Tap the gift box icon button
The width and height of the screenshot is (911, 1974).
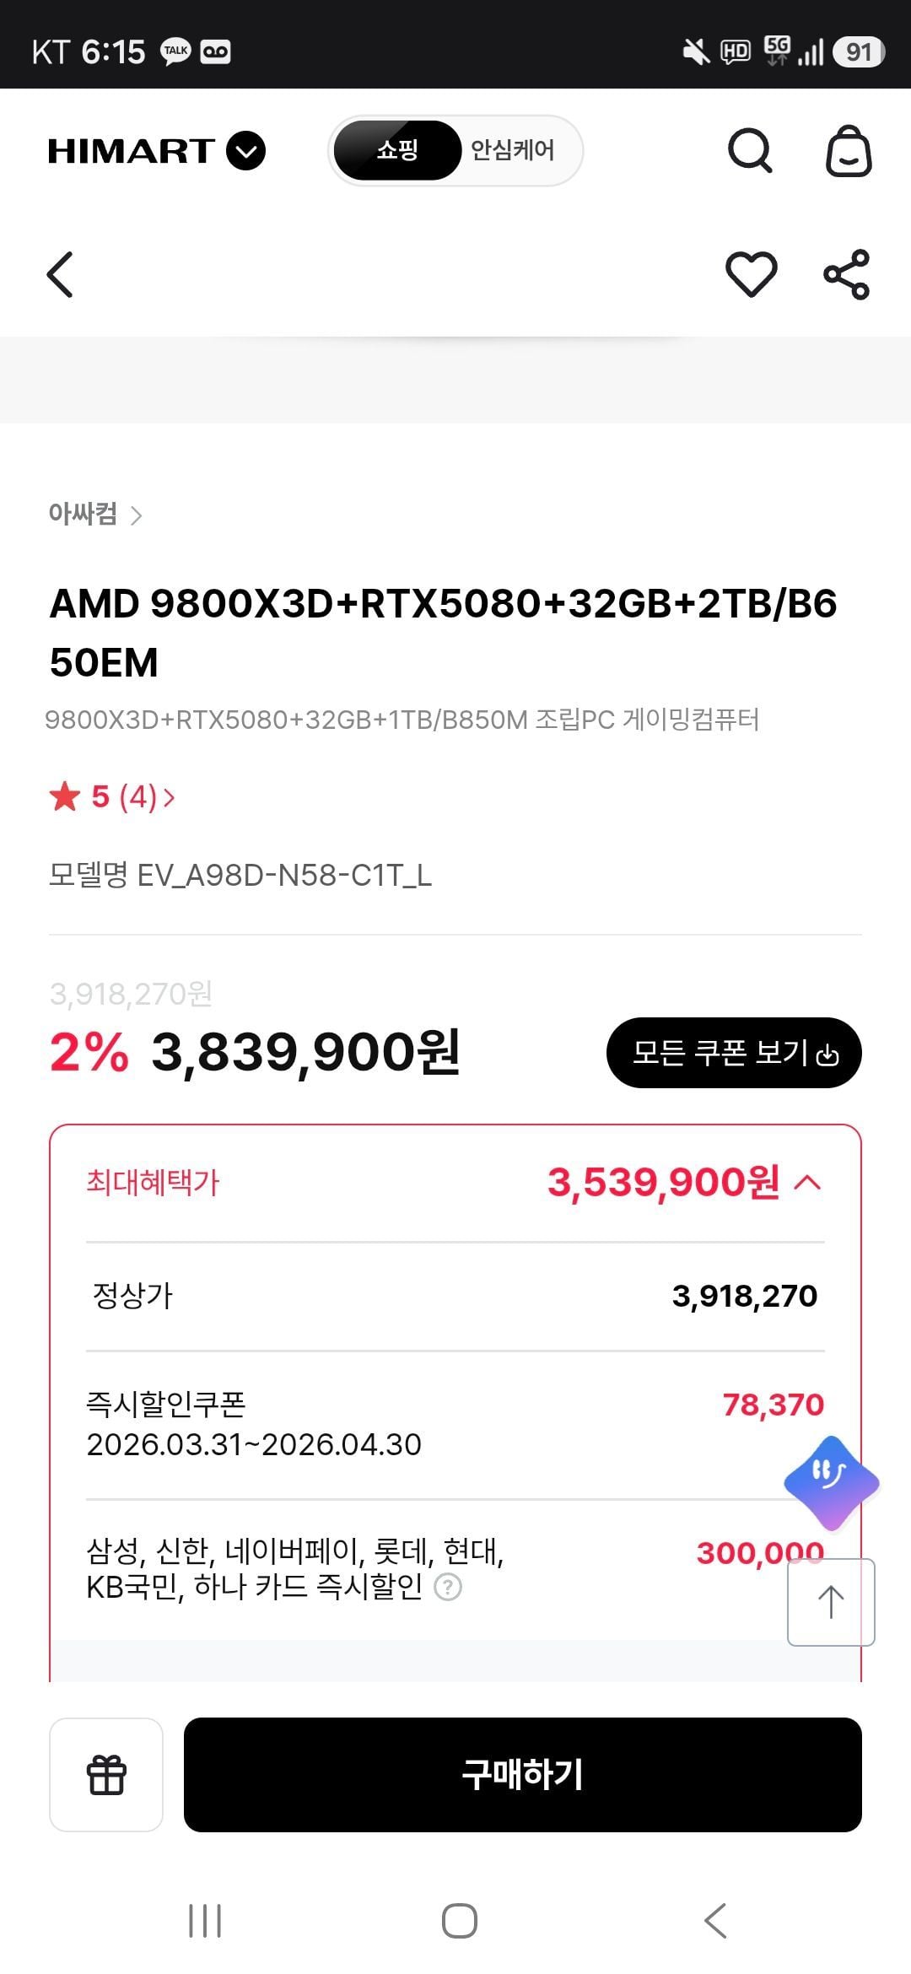tap(106, 1774)
